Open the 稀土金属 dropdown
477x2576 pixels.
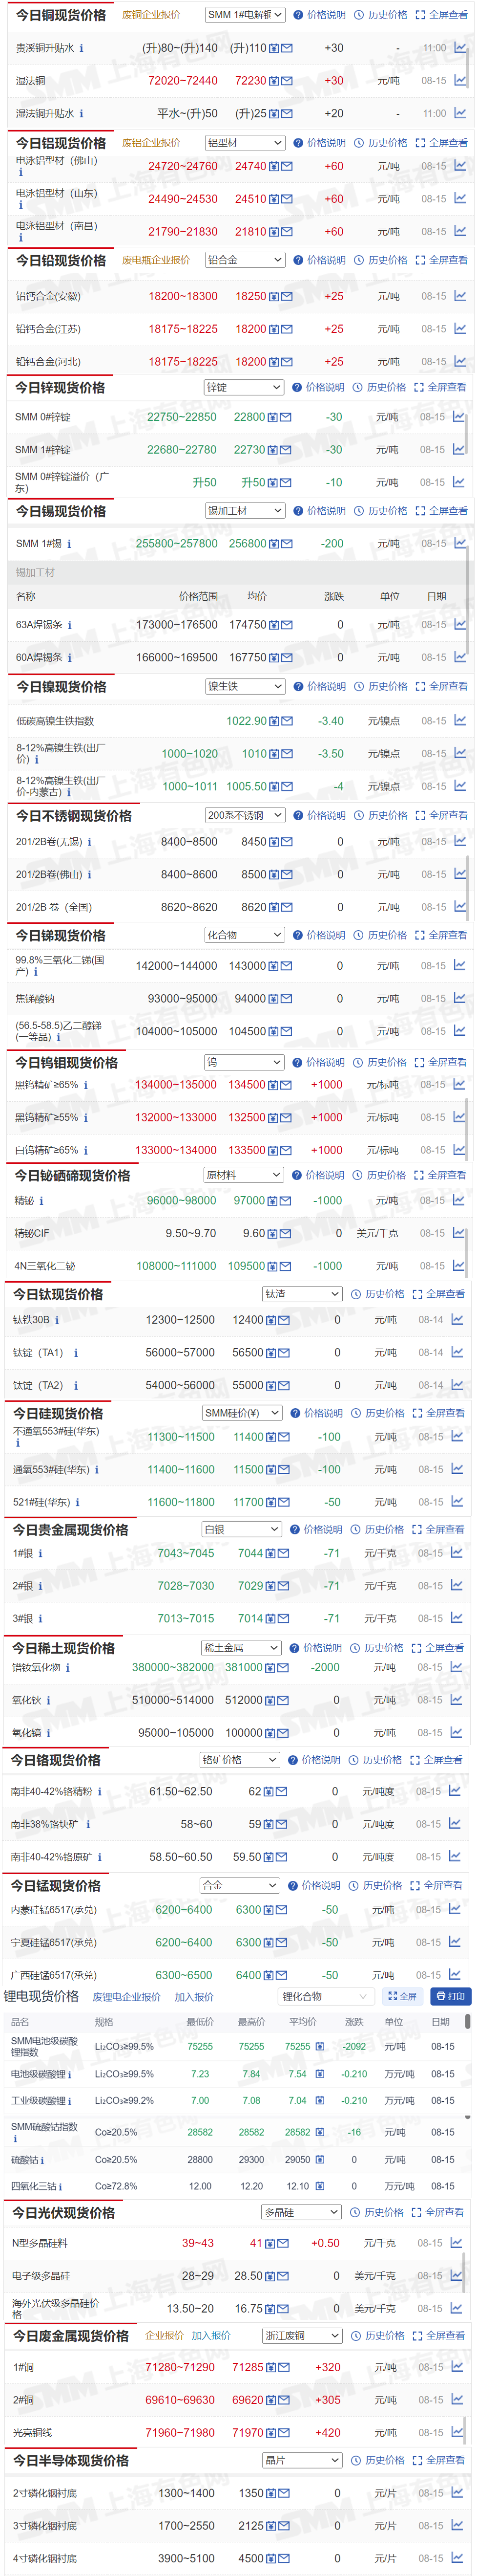click(242, 1648)
